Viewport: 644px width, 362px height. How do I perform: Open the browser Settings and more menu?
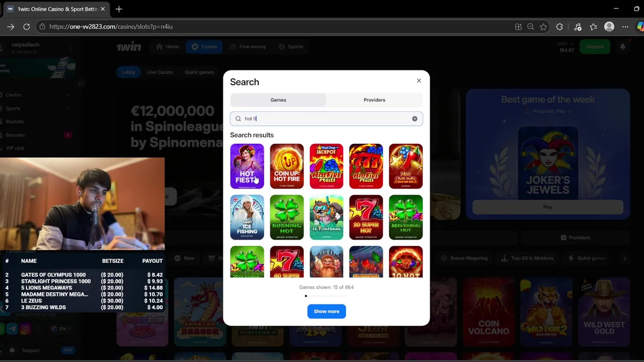(x=625, y=27)
